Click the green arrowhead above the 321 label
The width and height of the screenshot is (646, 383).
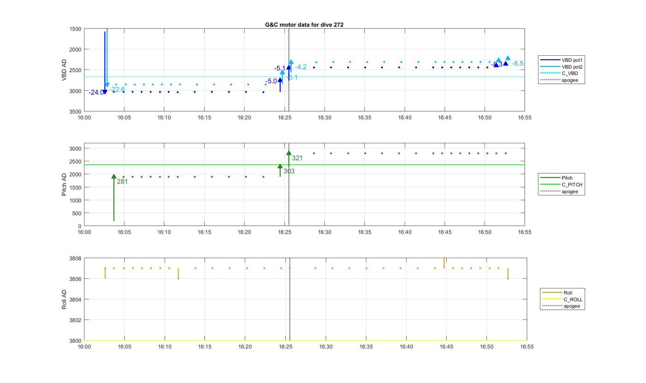pos(289,153)
